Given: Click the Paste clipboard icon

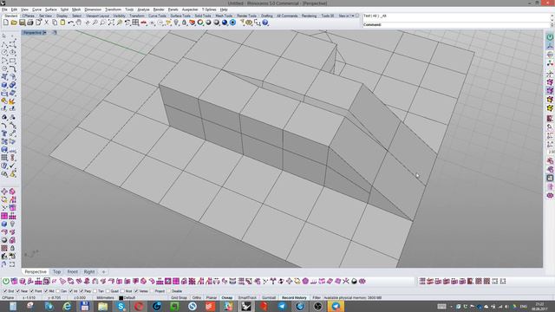Looking at the screenshot, I should pos(62,23).
